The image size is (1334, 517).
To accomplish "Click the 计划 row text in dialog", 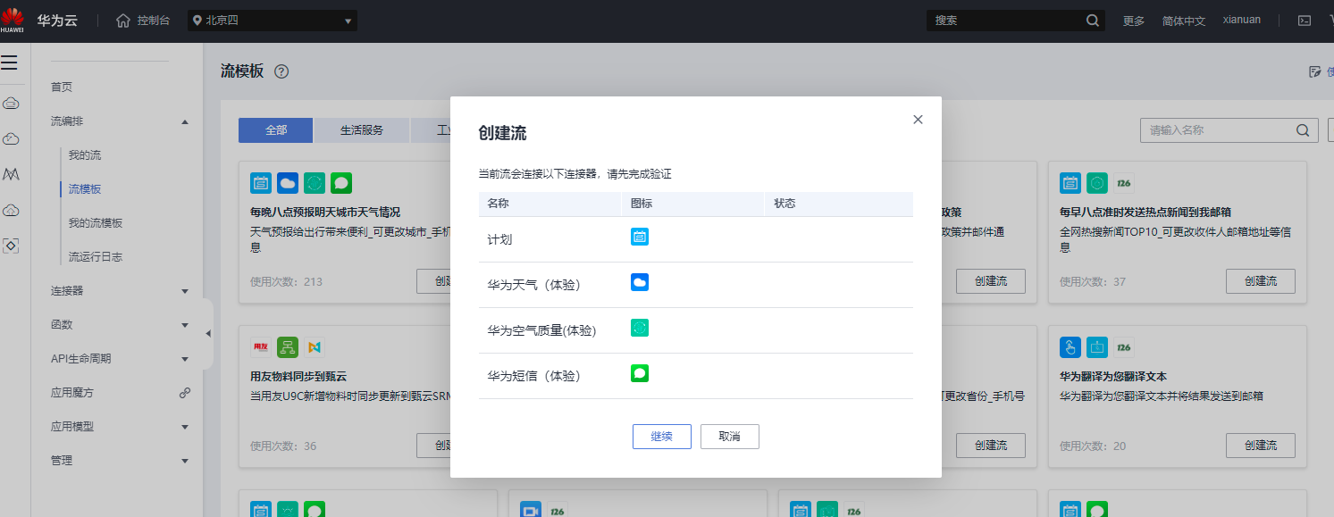I will coord(499,239).
